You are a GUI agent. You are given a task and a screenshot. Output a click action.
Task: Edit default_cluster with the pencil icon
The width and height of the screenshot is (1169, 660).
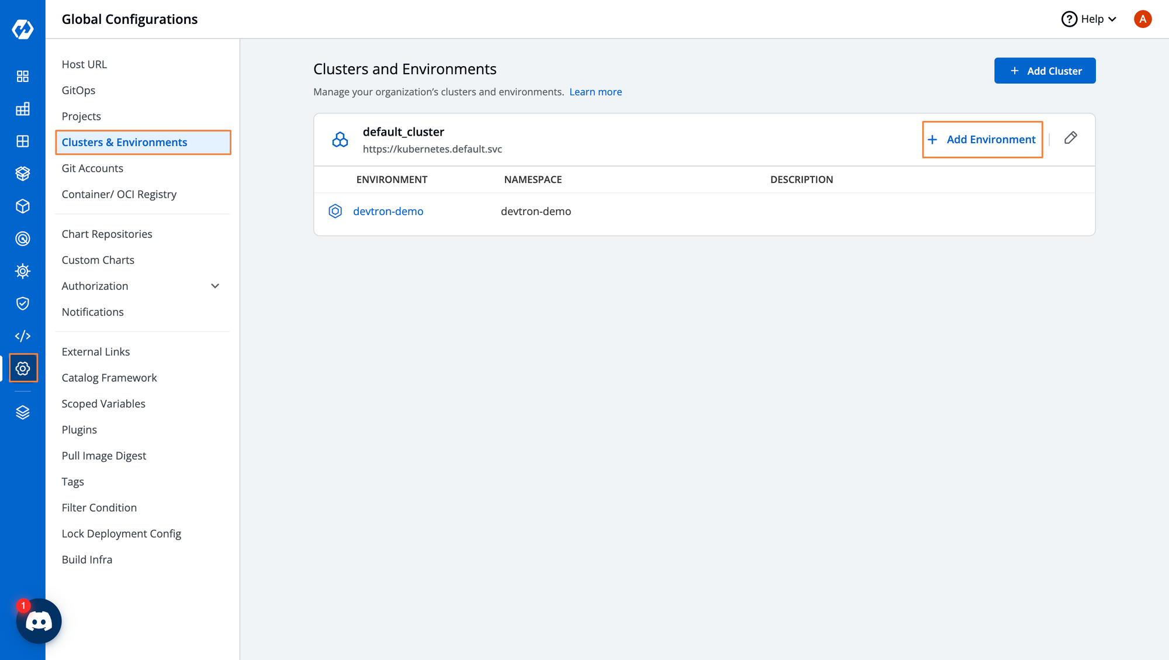click(1071, 138)
